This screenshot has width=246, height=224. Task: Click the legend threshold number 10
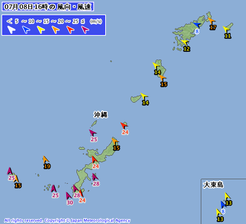click(x=31, y=21)
